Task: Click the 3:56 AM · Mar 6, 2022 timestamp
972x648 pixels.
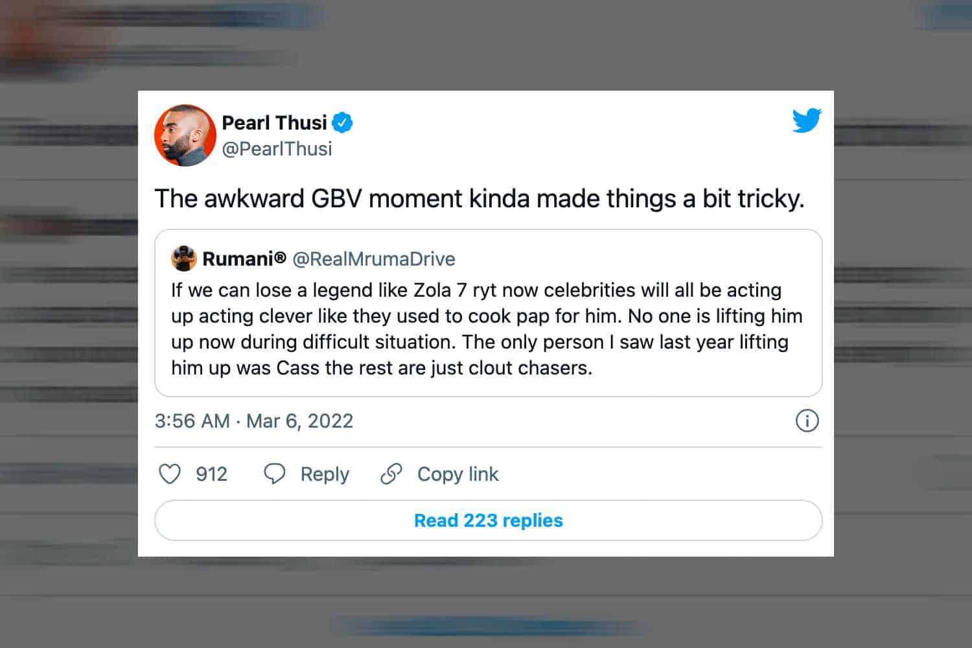Action: 253,421
